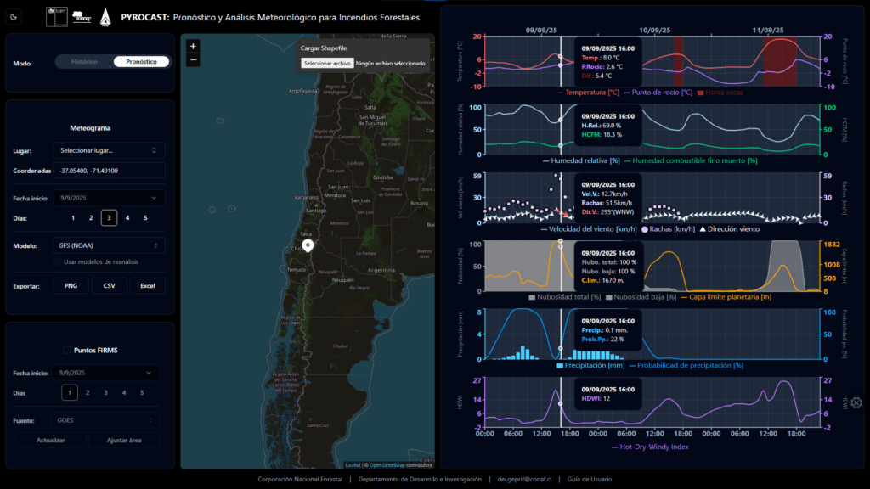The height and width of the screenshot is (489, 870).
Task: Check the Puntos FIRMS checkbox
Action: [66, 350]
